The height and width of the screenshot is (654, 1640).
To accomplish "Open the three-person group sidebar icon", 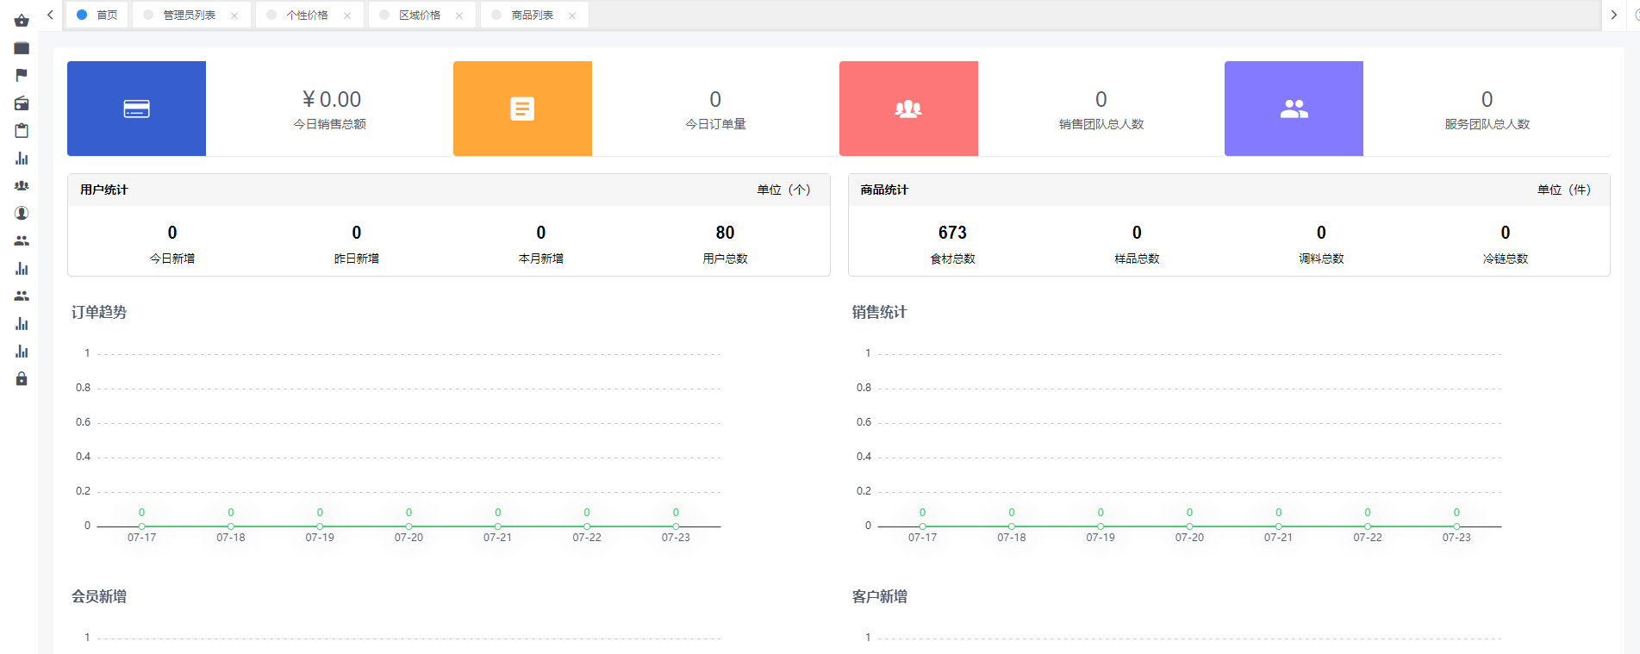I will tap(22, 186).
